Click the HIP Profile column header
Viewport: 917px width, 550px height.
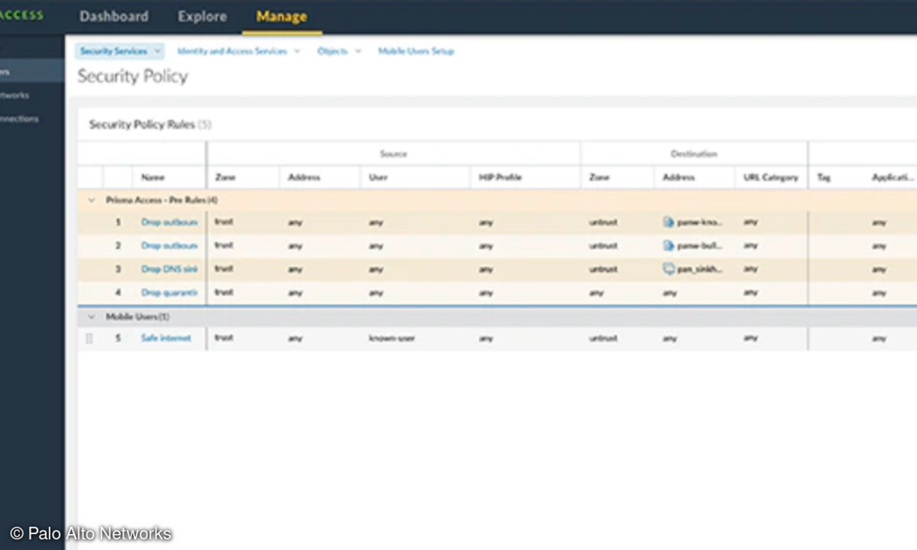499,177
